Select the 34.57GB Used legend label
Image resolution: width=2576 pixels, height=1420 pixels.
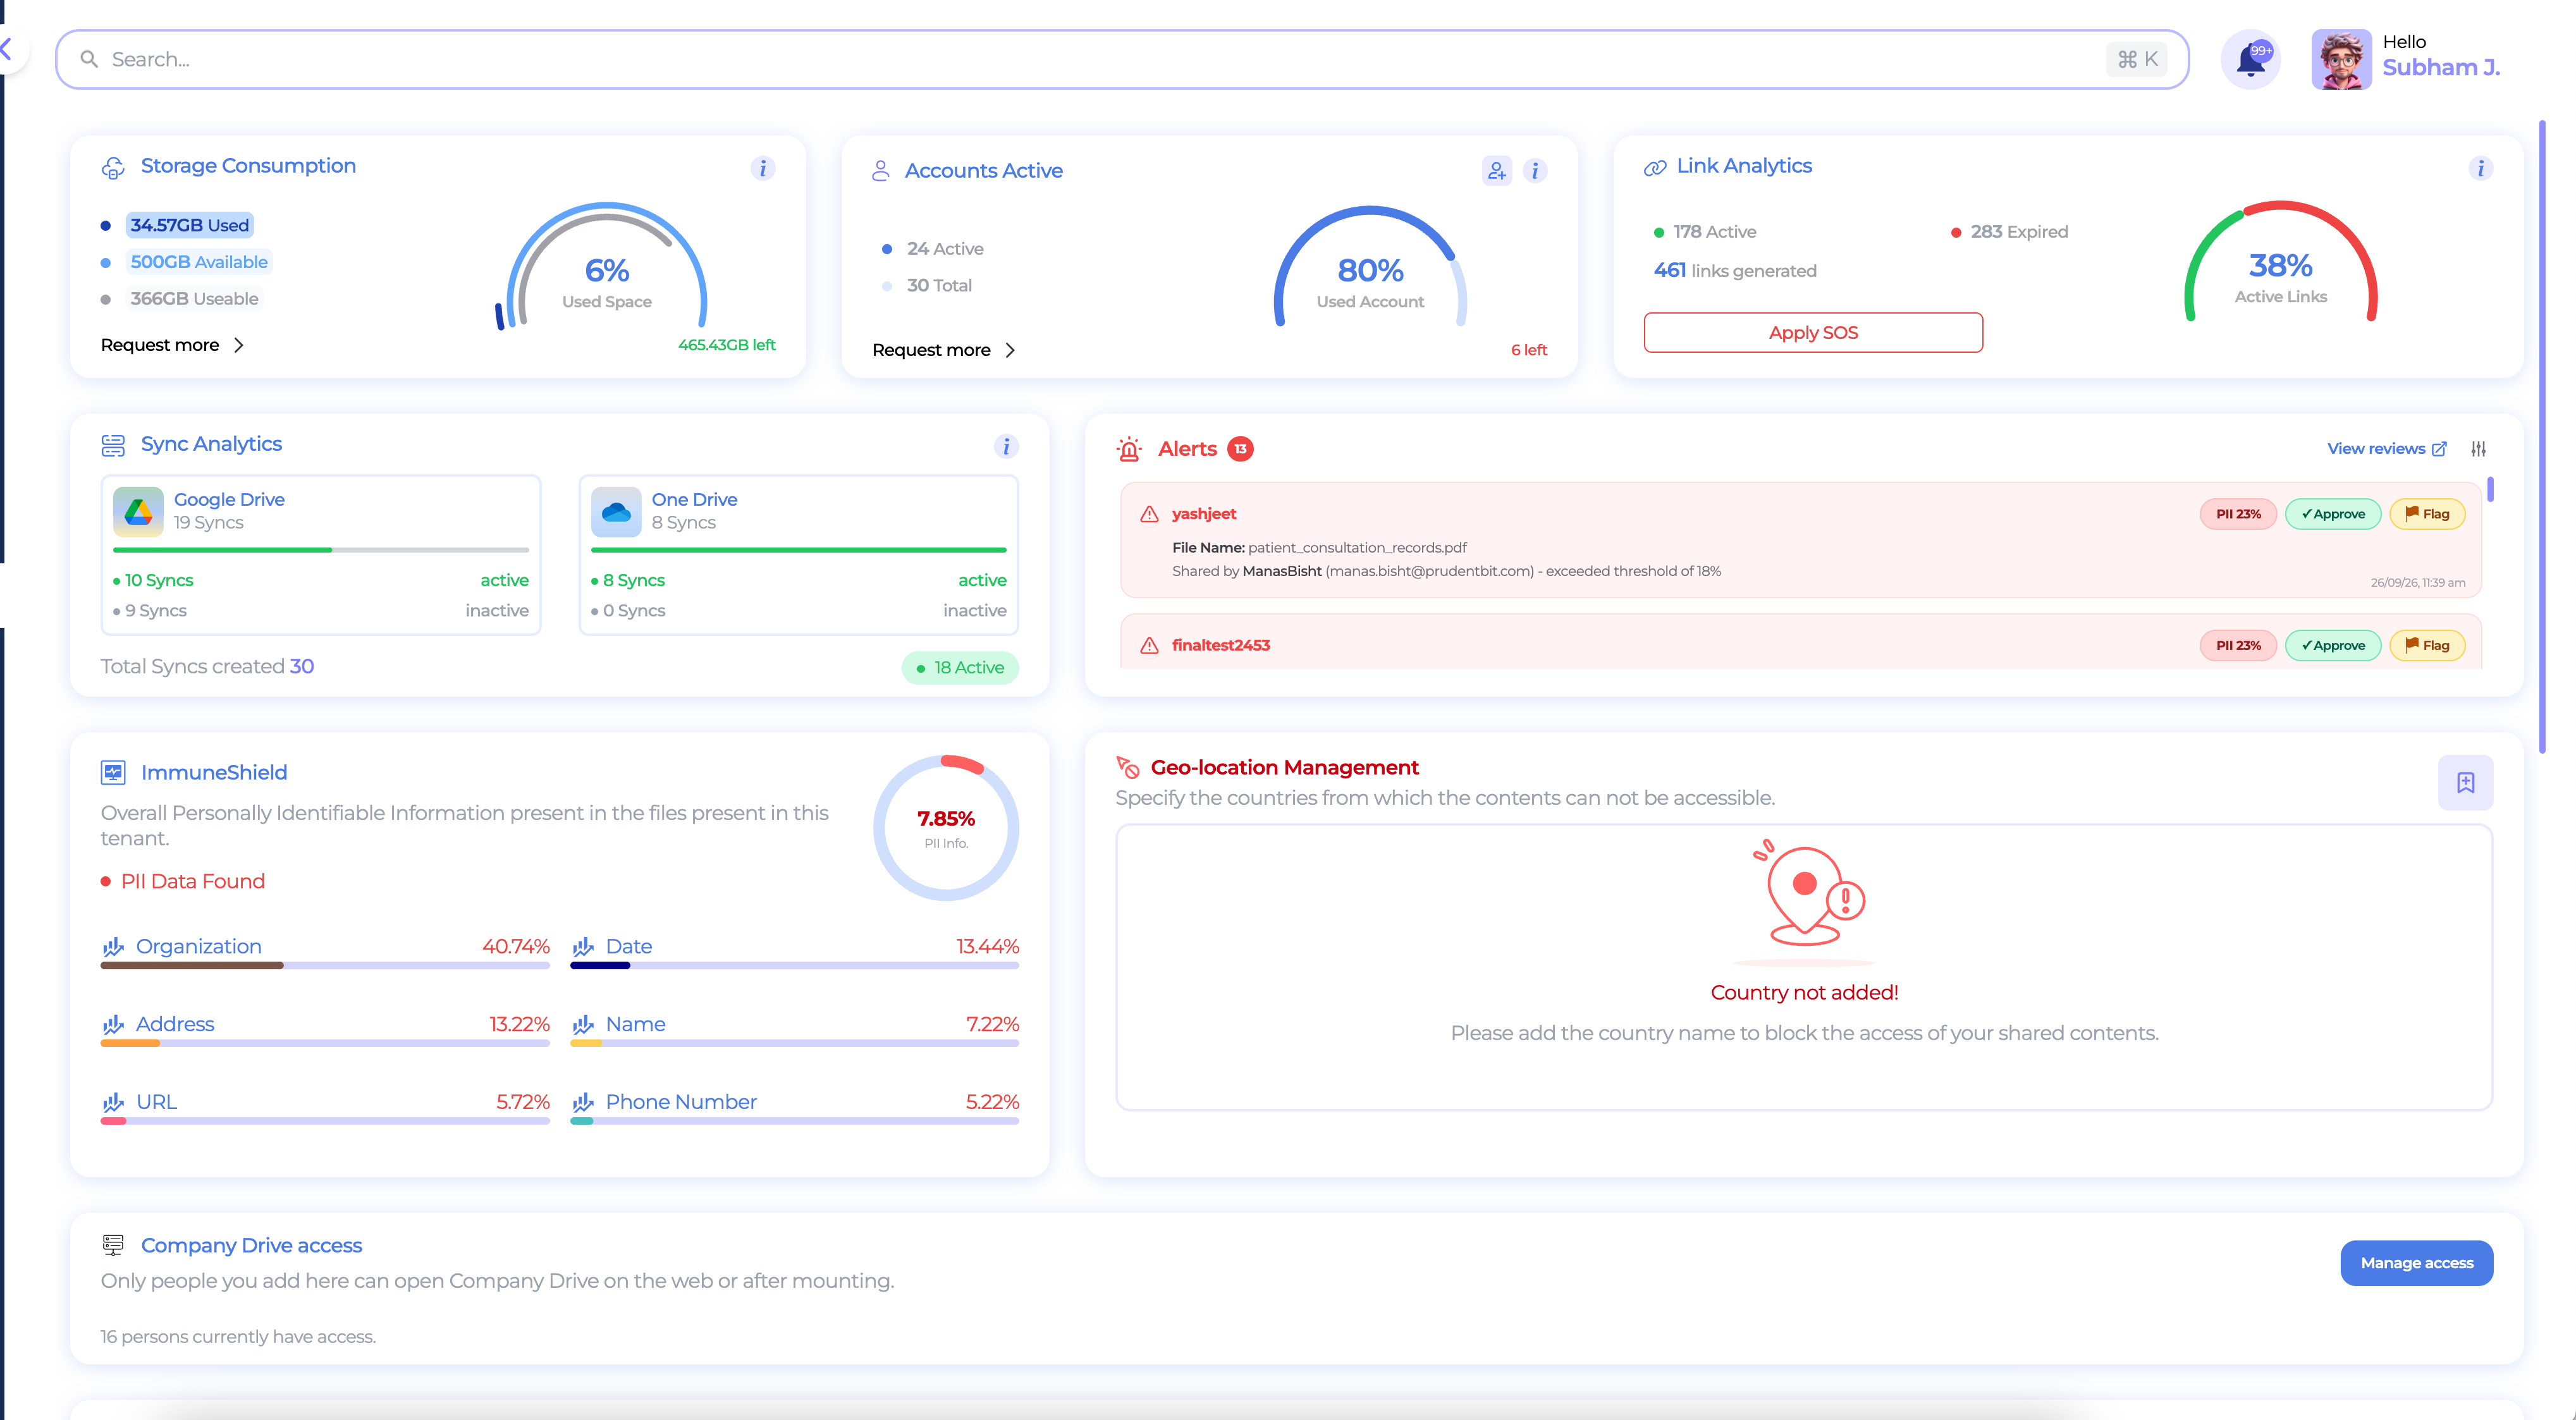[x=189, y=226]
